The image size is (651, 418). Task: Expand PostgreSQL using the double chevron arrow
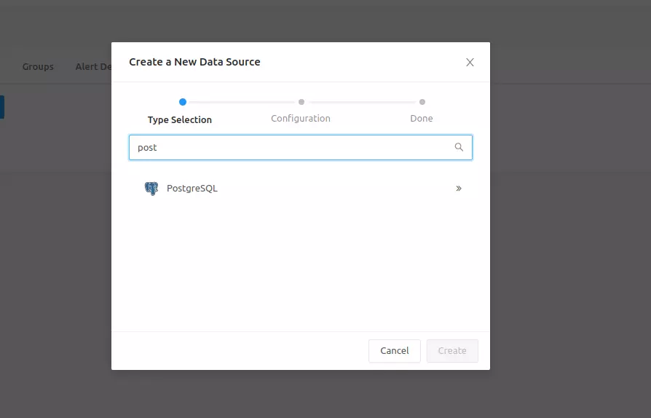459,189
